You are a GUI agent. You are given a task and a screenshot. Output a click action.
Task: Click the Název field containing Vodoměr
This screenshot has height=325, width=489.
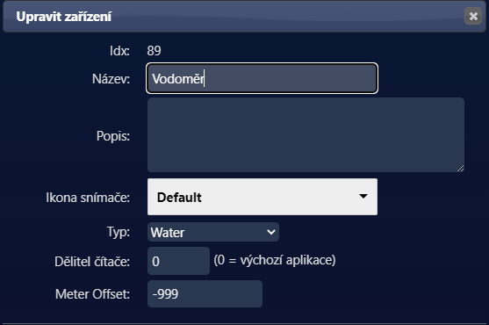point(262,78)
